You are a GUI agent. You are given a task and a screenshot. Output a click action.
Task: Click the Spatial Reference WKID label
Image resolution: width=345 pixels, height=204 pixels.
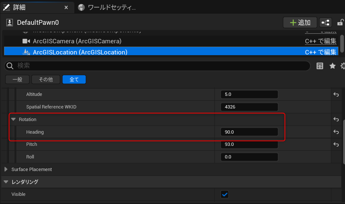tap(51, 107)
